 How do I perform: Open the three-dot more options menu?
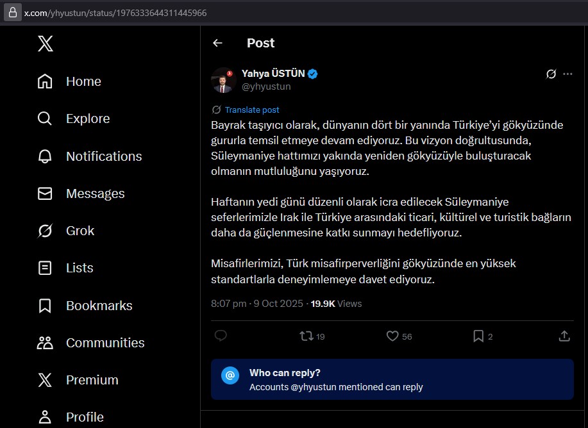pyautogui.click(x=567, y=74)
